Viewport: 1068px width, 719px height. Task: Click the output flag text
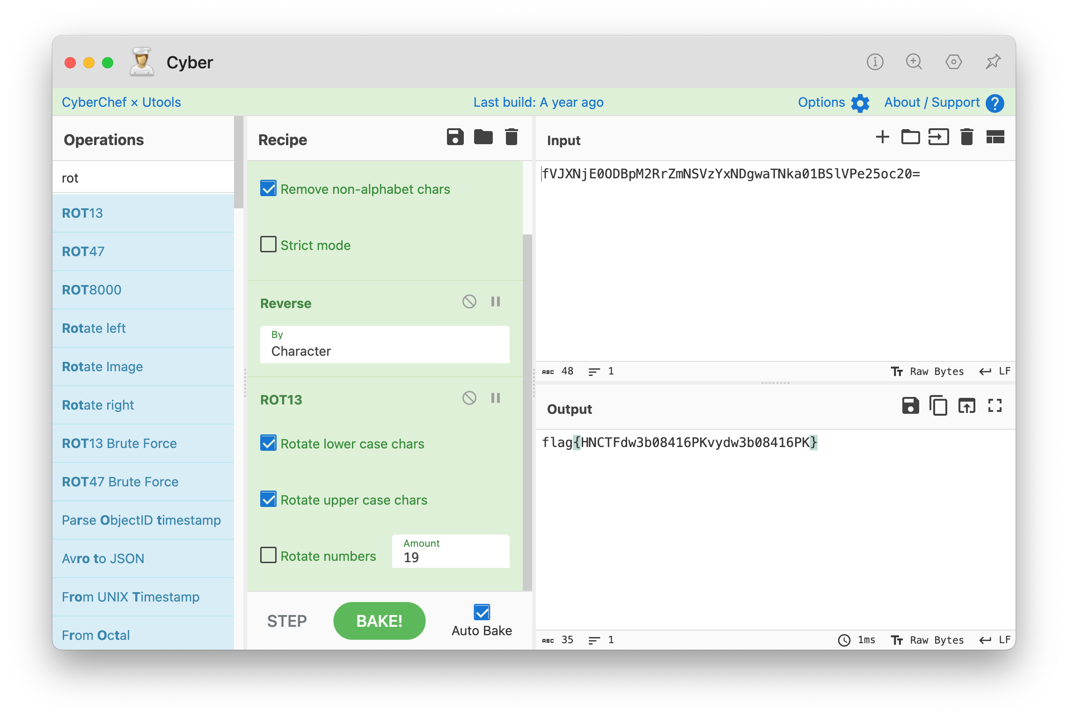coord(680,442)
